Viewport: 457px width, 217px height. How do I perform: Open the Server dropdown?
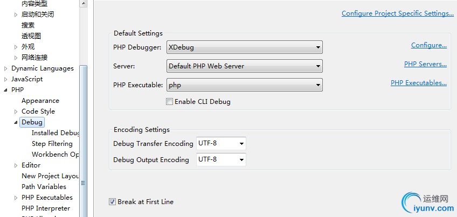tap(245, 66)
